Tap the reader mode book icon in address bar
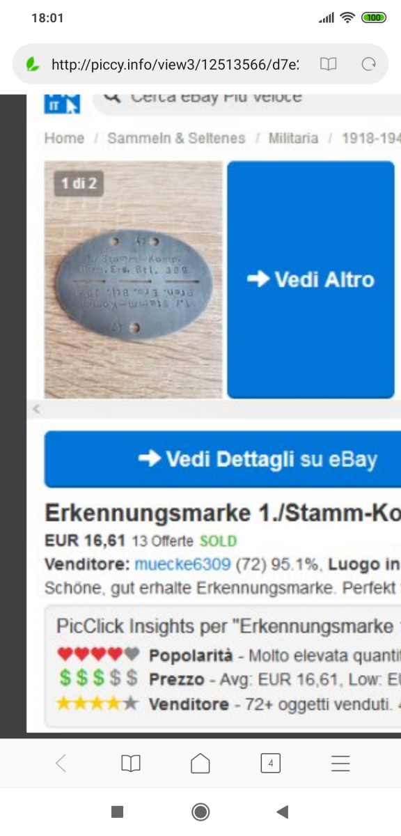This screenshot has width=401, height=836. point(328,64)
